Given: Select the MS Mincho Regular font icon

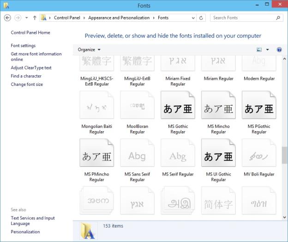Looking at the screenshot, I should click(218, 105).
